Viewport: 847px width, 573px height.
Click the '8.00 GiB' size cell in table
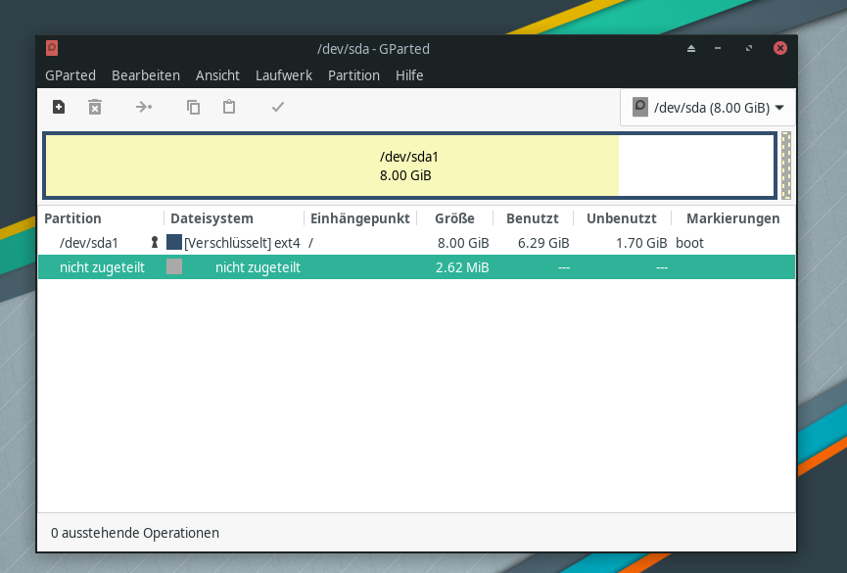click(x=463, y=243)
